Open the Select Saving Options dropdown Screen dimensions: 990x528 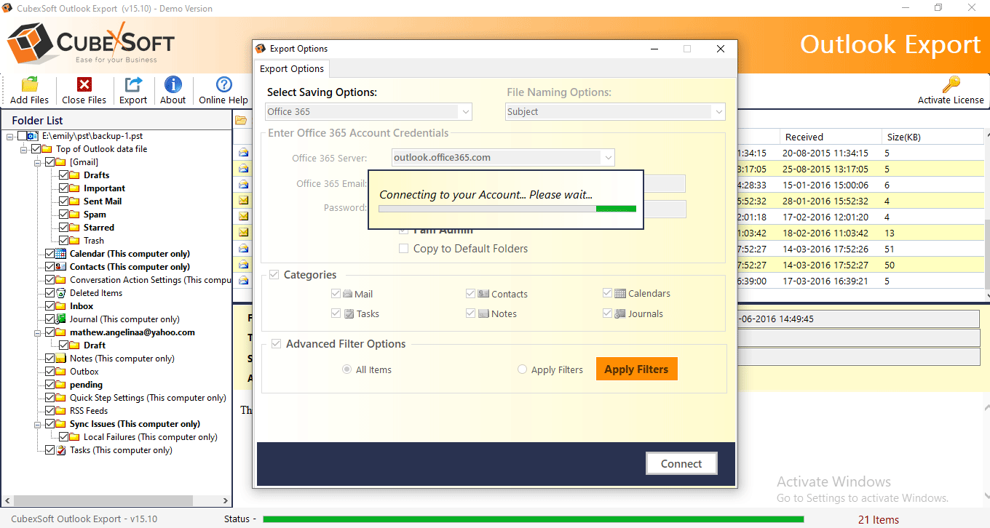368,111
